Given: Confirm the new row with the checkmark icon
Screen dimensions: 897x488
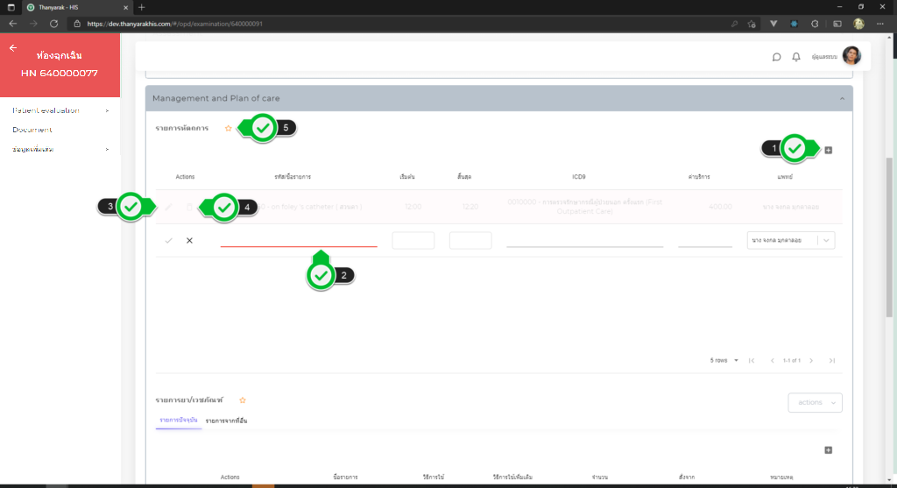Looking at the screenshot, I should coord(168,240).
